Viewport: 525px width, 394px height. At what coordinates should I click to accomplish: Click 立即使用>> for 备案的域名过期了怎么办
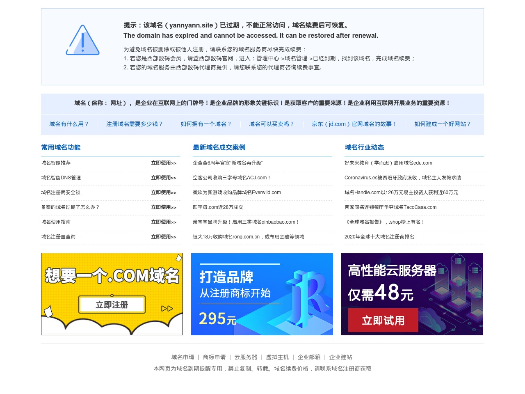(x=164, y=207)
